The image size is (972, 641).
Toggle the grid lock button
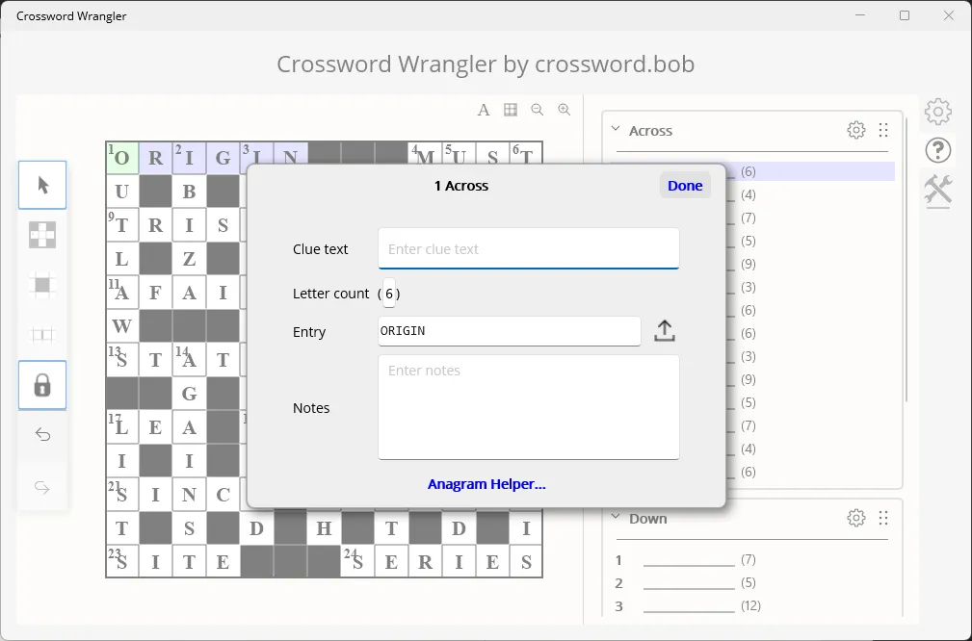click(x=42, y=385)
